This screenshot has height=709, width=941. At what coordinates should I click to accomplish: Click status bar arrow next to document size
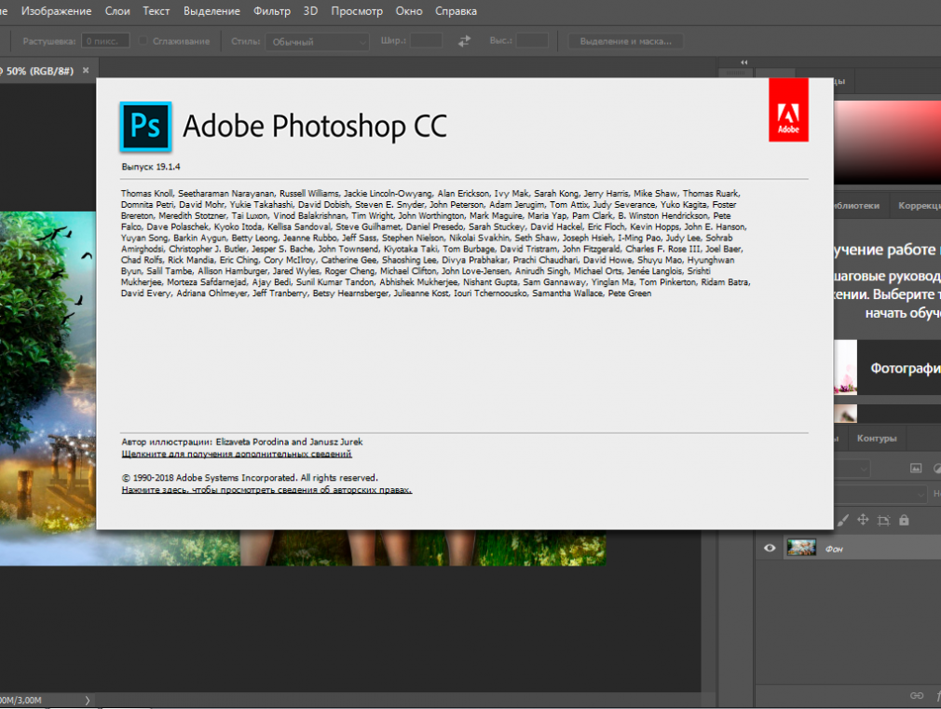click(87, 700)
